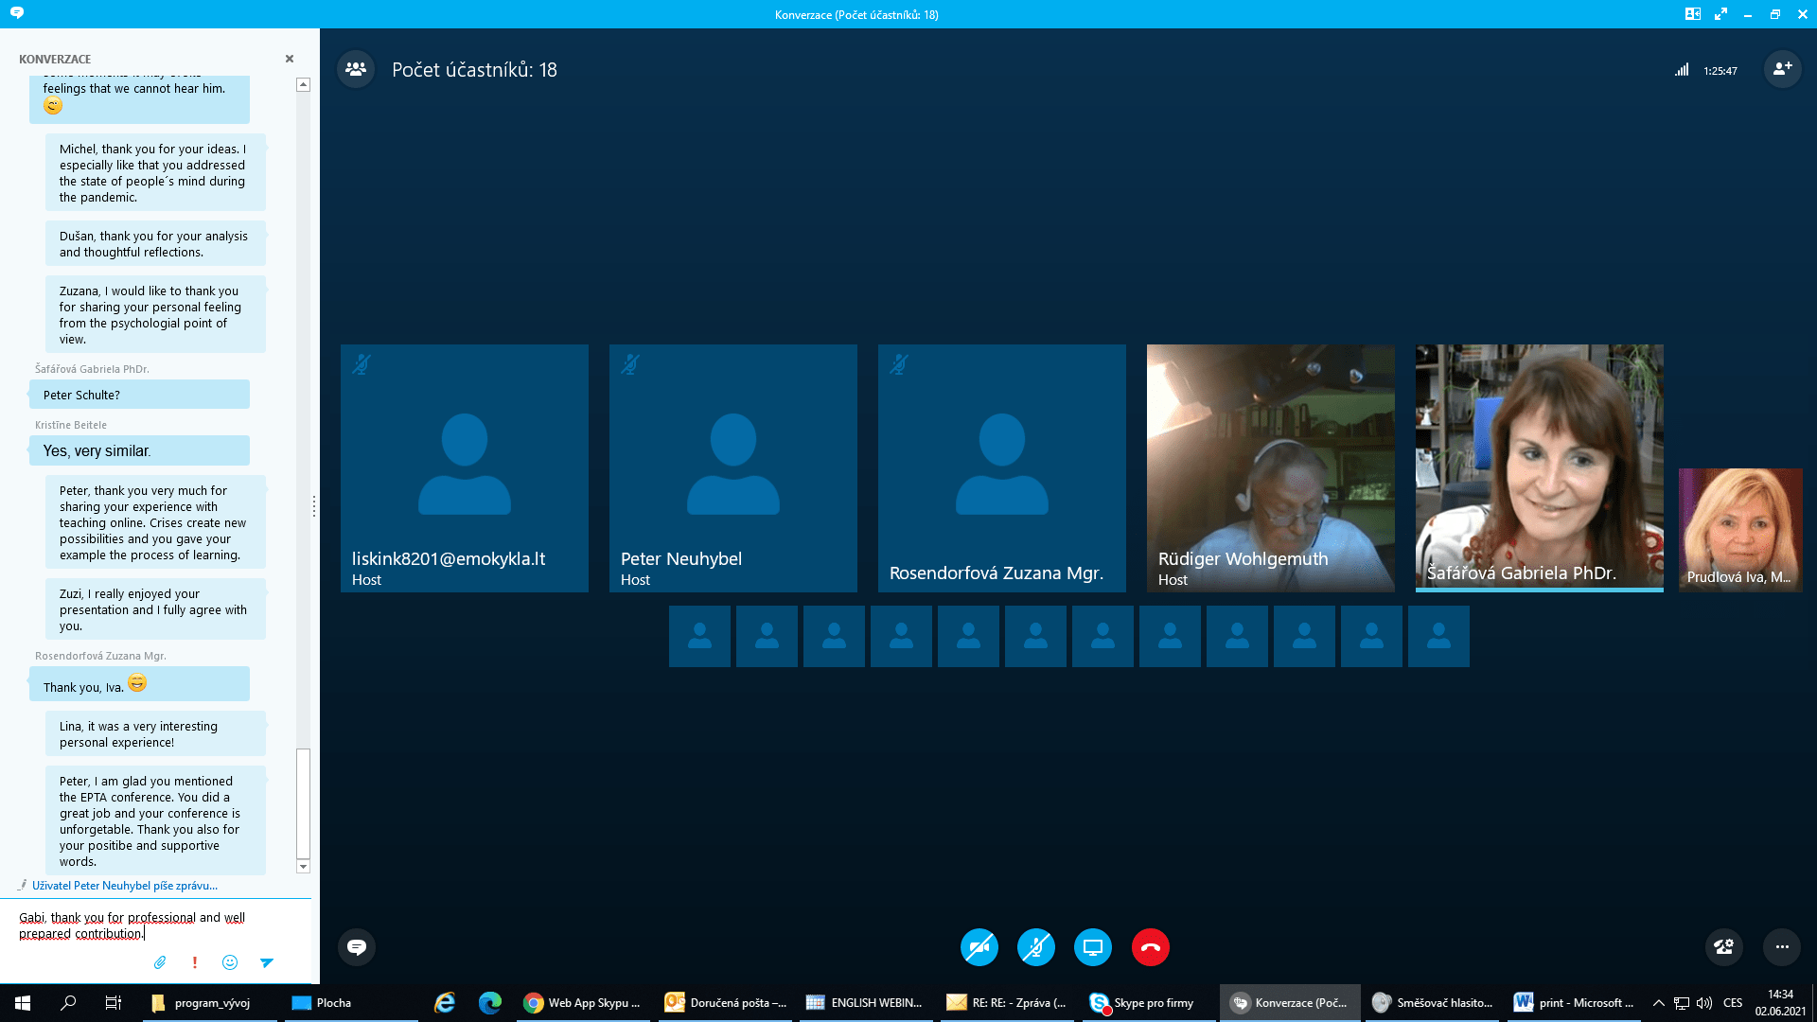Close the Konverzace chat panel

point(290,59)
